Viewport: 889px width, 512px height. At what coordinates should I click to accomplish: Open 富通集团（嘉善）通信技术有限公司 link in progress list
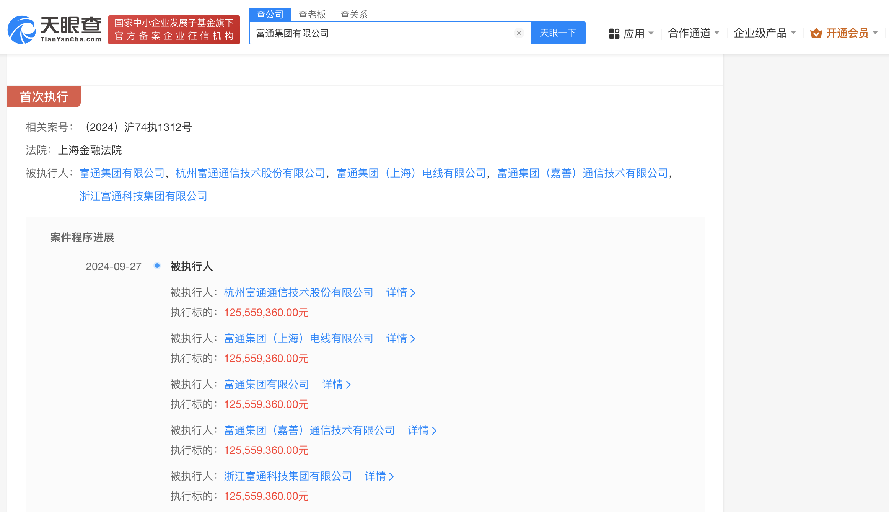pos(309,430)
